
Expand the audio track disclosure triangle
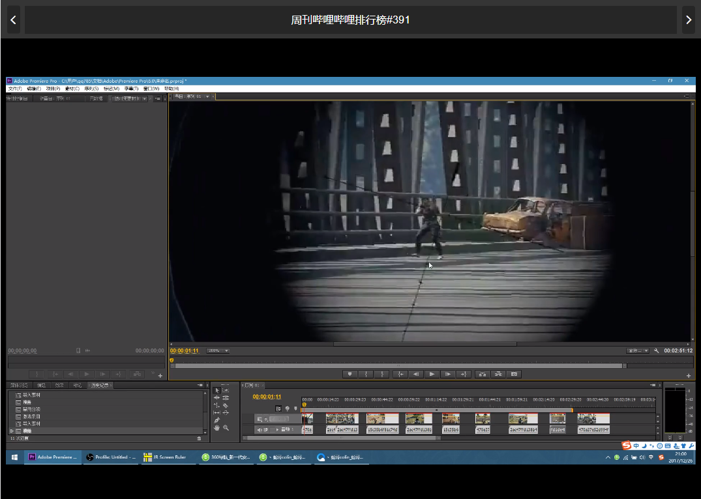pyautogui.click(x=277, y=430)
